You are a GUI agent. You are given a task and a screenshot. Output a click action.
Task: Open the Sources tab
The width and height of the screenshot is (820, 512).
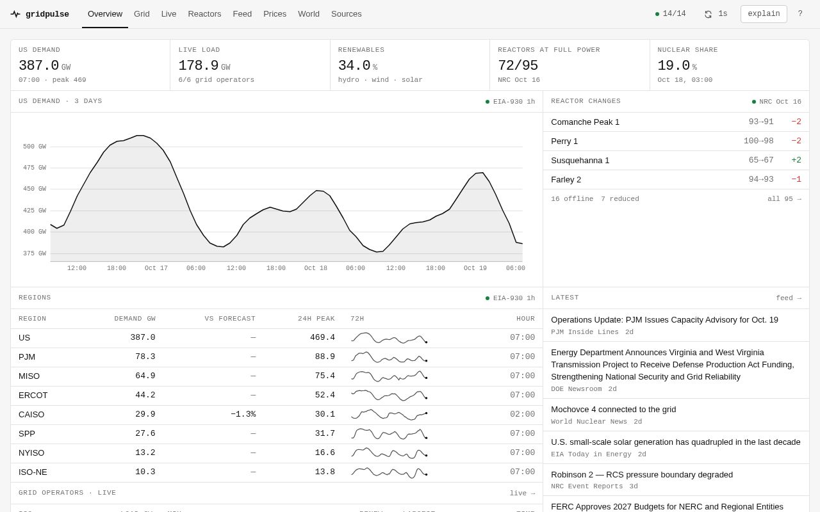pos(347,14)
